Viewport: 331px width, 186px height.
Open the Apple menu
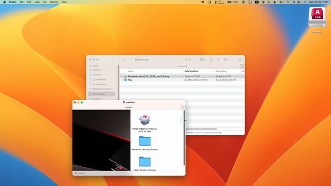[4, 2]
